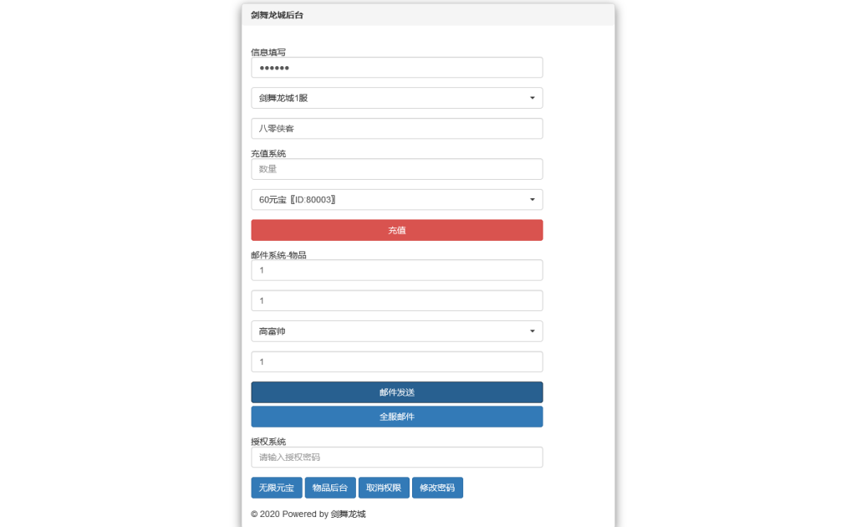Expand the item dropdown labeled 60元宝【ID:80003】
This screenshot has height=527, width=856.
(396, 199)
